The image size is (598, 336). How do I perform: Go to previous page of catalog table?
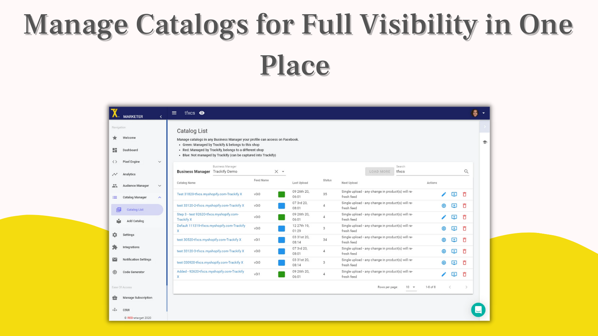pyautogui.click(x=450, y=287)
